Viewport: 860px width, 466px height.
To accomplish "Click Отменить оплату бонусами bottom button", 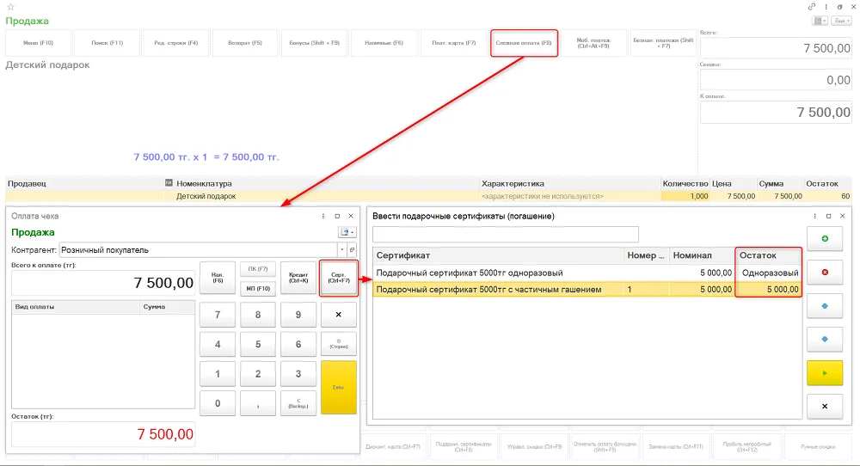I will 605,447.
